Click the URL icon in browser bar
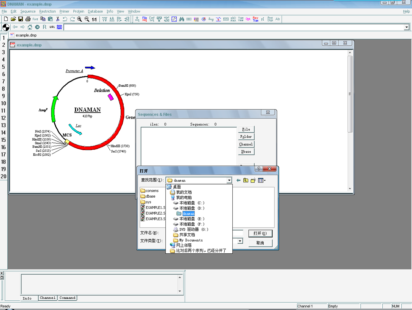Viewport: 412px width, 310px height. 52,27
